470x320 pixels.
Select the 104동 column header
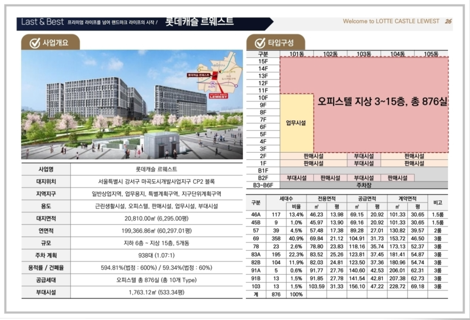tap(397, 54)
